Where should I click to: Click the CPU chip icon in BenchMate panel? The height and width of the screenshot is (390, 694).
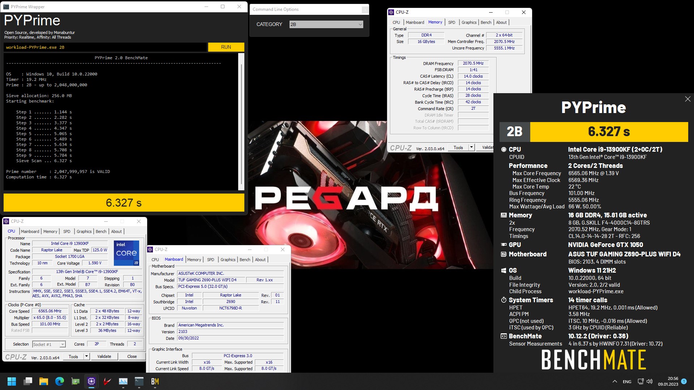click(504, 149)
